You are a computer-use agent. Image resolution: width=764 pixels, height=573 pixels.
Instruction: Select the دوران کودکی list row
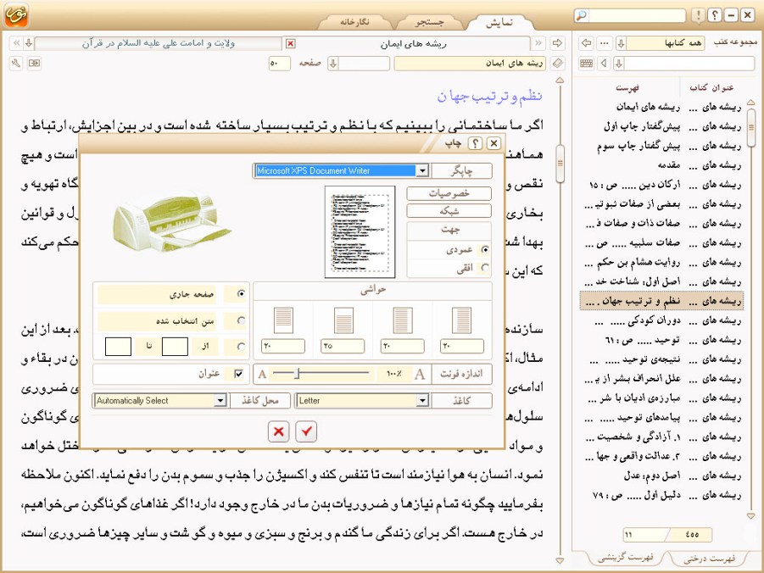pos(661,321)
